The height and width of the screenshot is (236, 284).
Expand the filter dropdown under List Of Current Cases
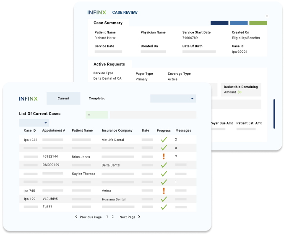tap(34, 123)
